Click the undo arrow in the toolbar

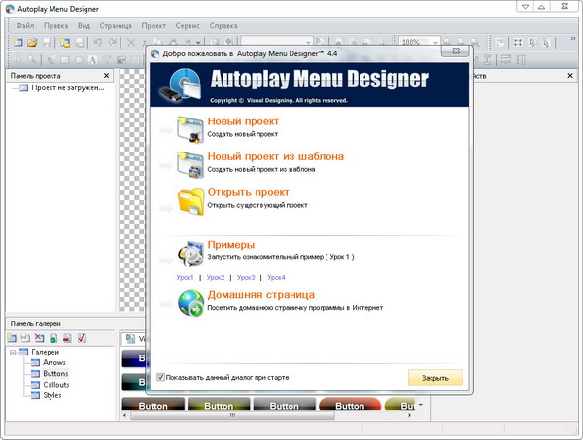point(98,42)
